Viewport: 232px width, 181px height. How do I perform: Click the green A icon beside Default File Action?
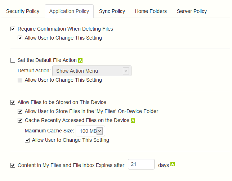pyautogui.click(x=80, y=60)
